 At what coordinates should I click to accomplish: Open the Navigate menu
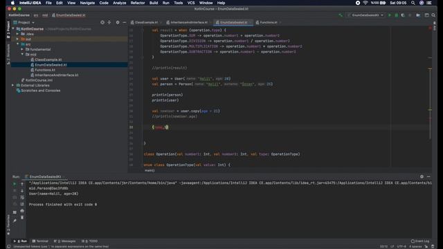tap(87, 3)
